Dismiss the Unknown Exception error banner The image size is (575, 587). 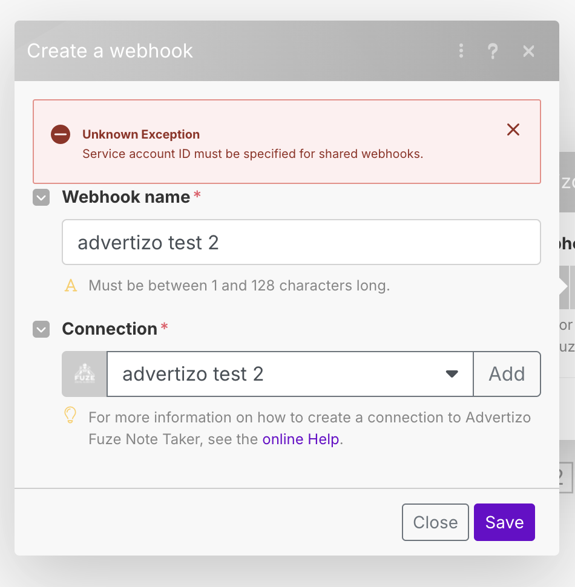[513, 130]
